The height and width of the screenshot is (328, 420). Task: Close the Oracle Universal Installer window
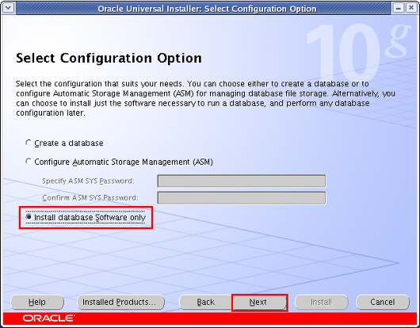tap(411, 8)
